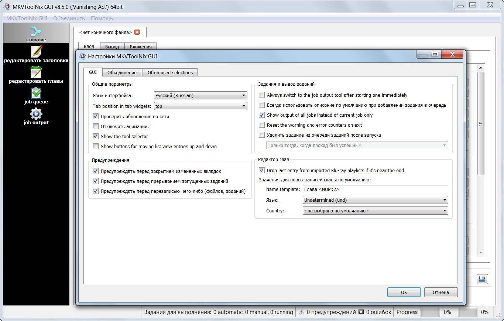504x321 pixels.
Task: Enable default description when adding job
Action: point(262,105)
